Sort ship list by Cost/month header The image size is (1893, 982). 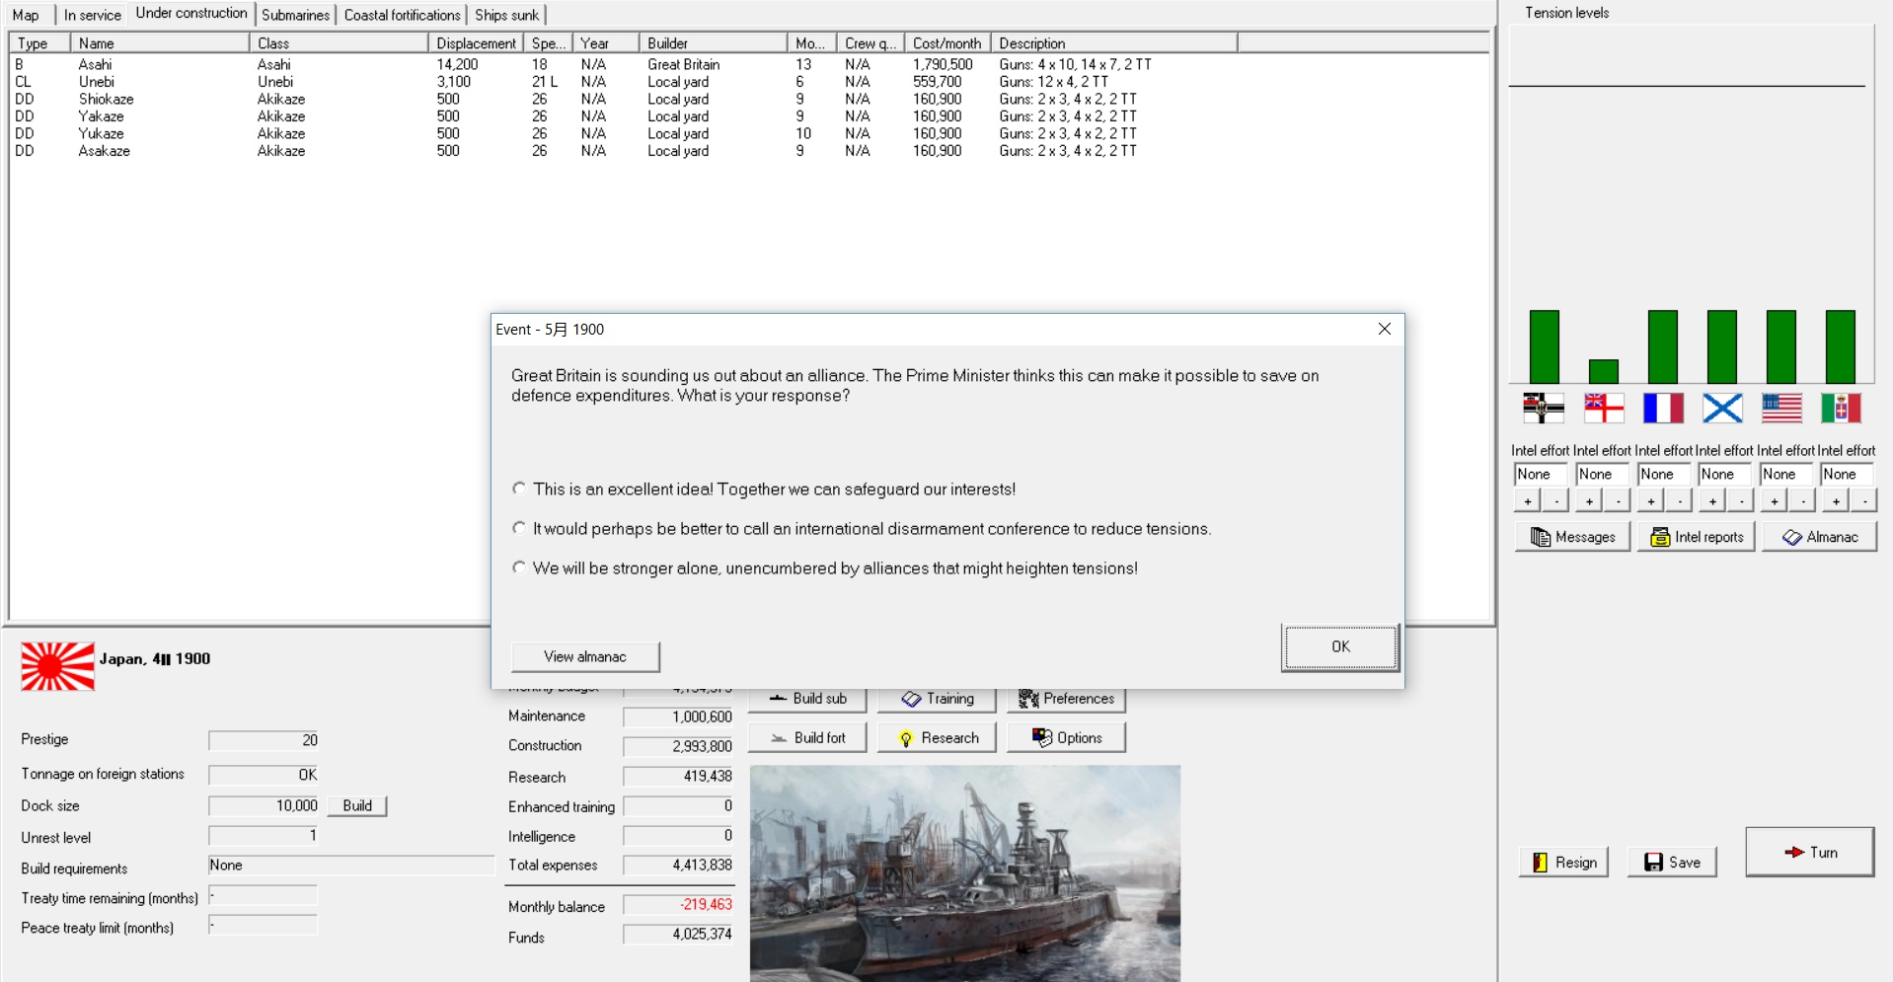(x=947, y=43)
